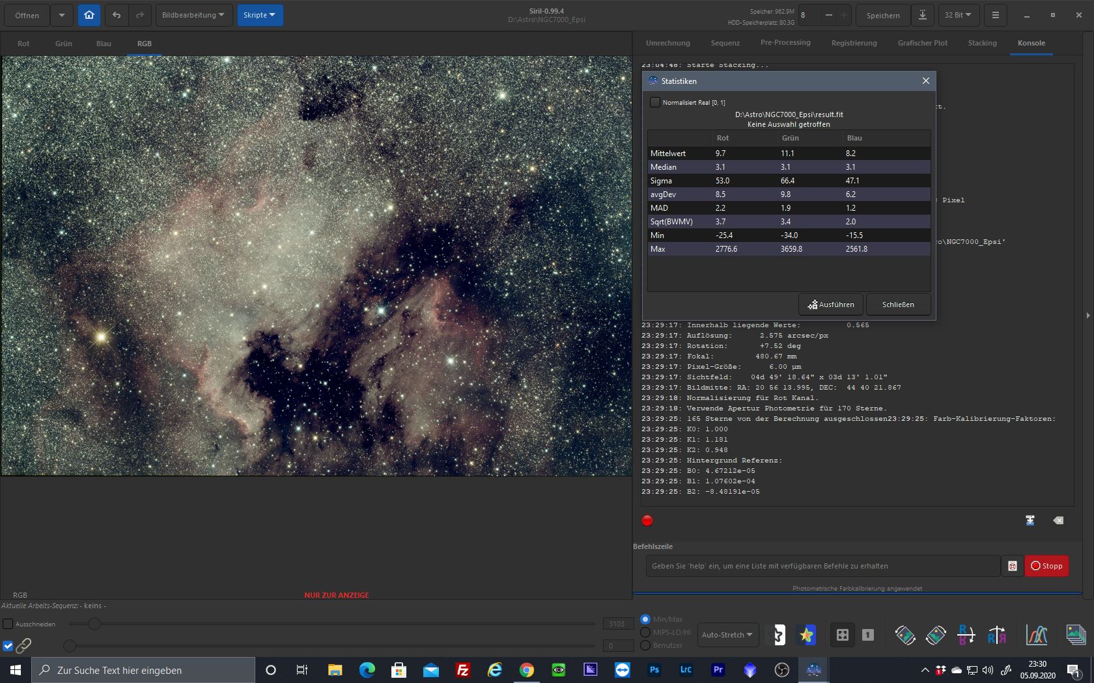Screen dimensions: 1094x683
Task: Click zoom 1:1 icon
Action: [x=868, y=635]
